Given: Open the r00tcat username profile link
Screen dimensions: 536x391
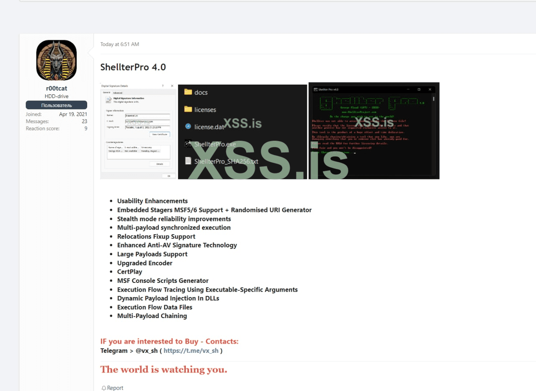Looking at the screenshot, I should click(57, 88).
